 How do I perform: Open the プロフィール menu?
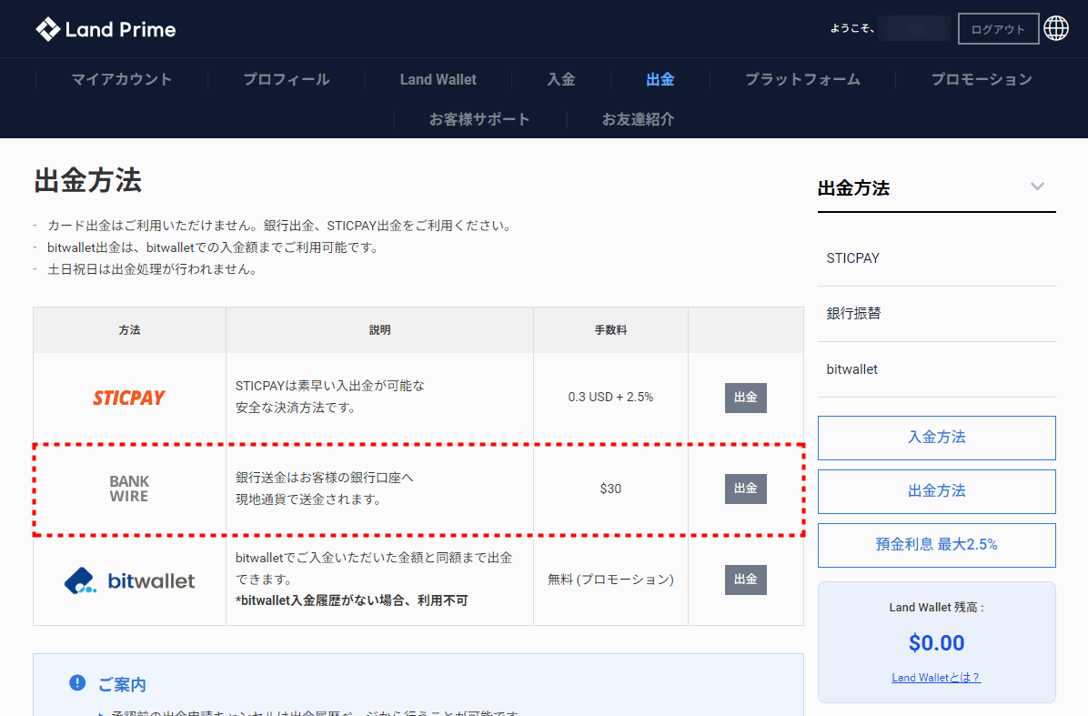click(287, 80)
